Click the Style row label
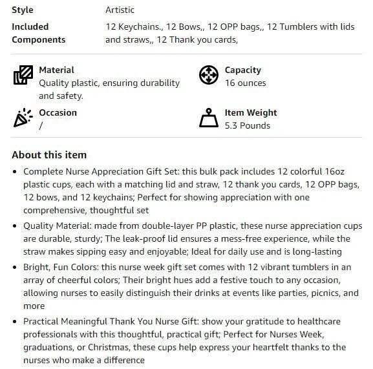Screen dimensions: 373x369 pyautogui.click(x=23, y=10)
